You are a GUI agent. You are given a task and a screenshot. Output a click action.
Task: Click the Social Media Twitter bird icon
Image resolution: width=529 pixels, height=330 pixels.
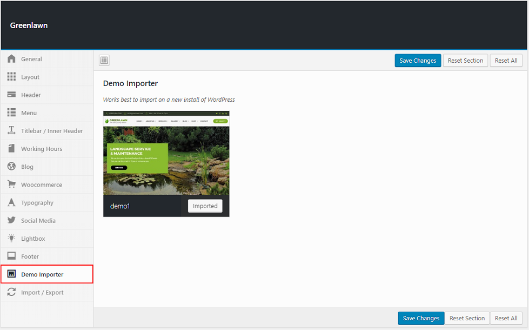pyautogui.click(x=11, y=221)
